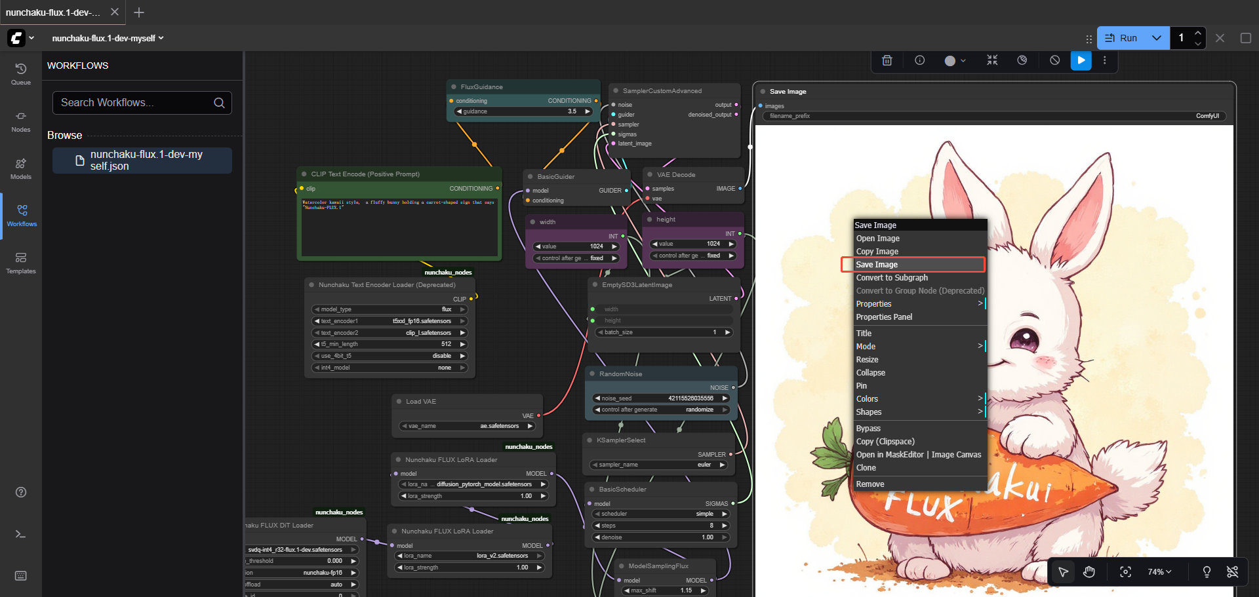
Task: Click the blue play button in selection toolbar
Action: [x=1081, y=60]
